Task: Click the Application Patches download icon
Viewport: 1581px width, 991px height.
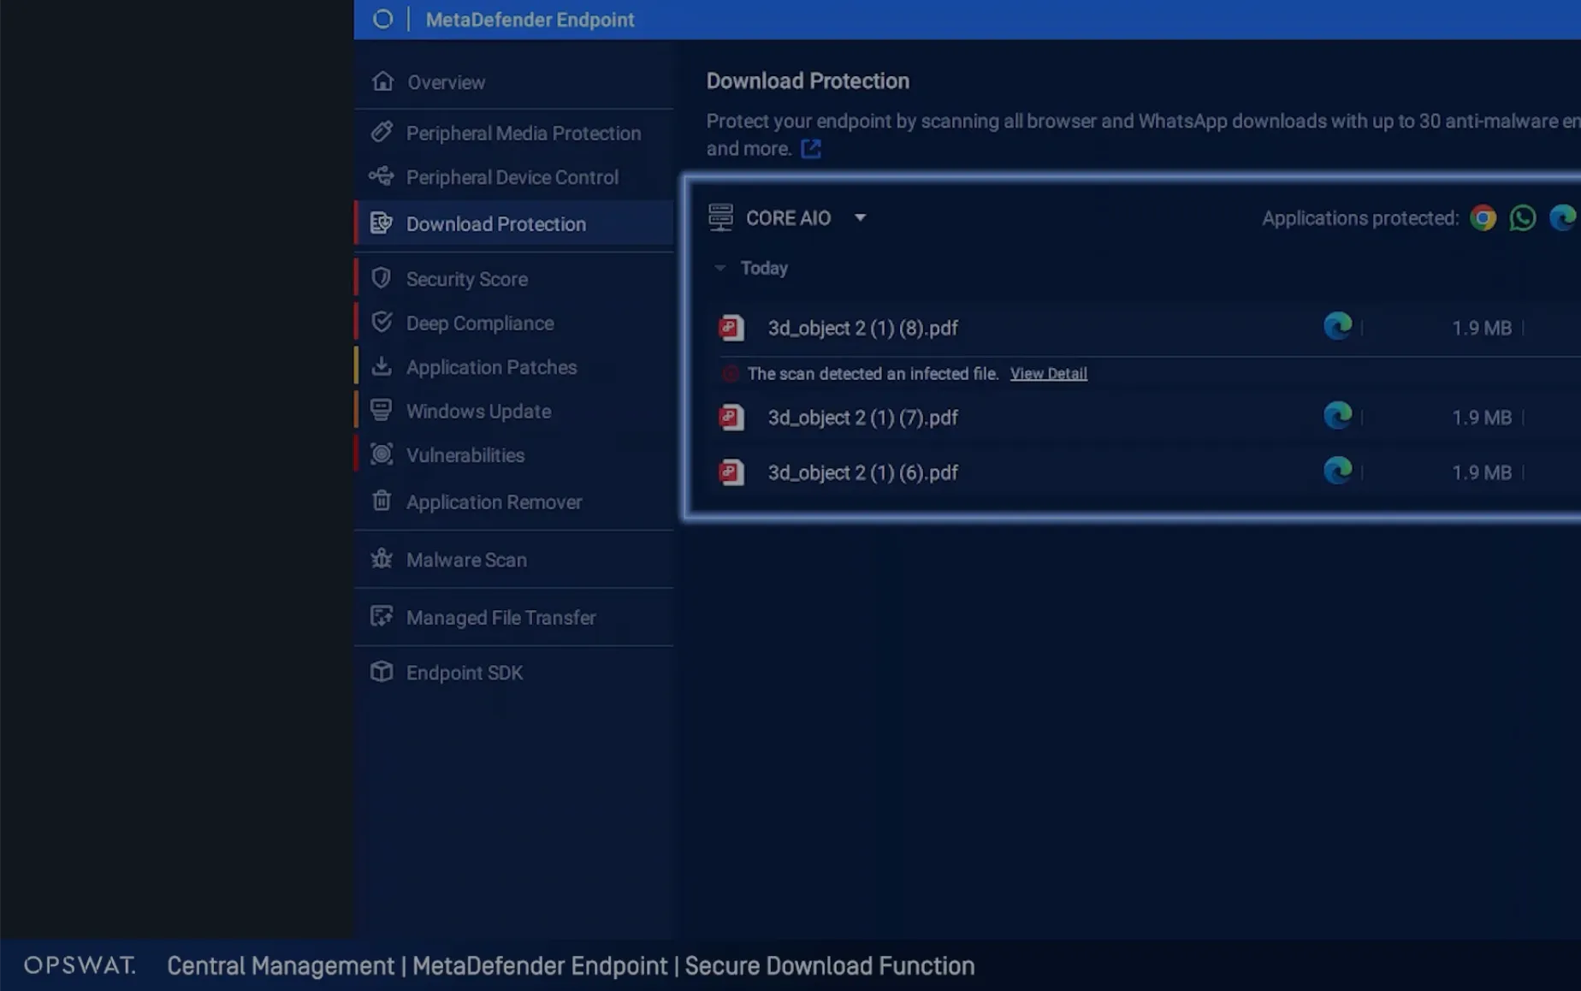Action: [x=382, y=366]
